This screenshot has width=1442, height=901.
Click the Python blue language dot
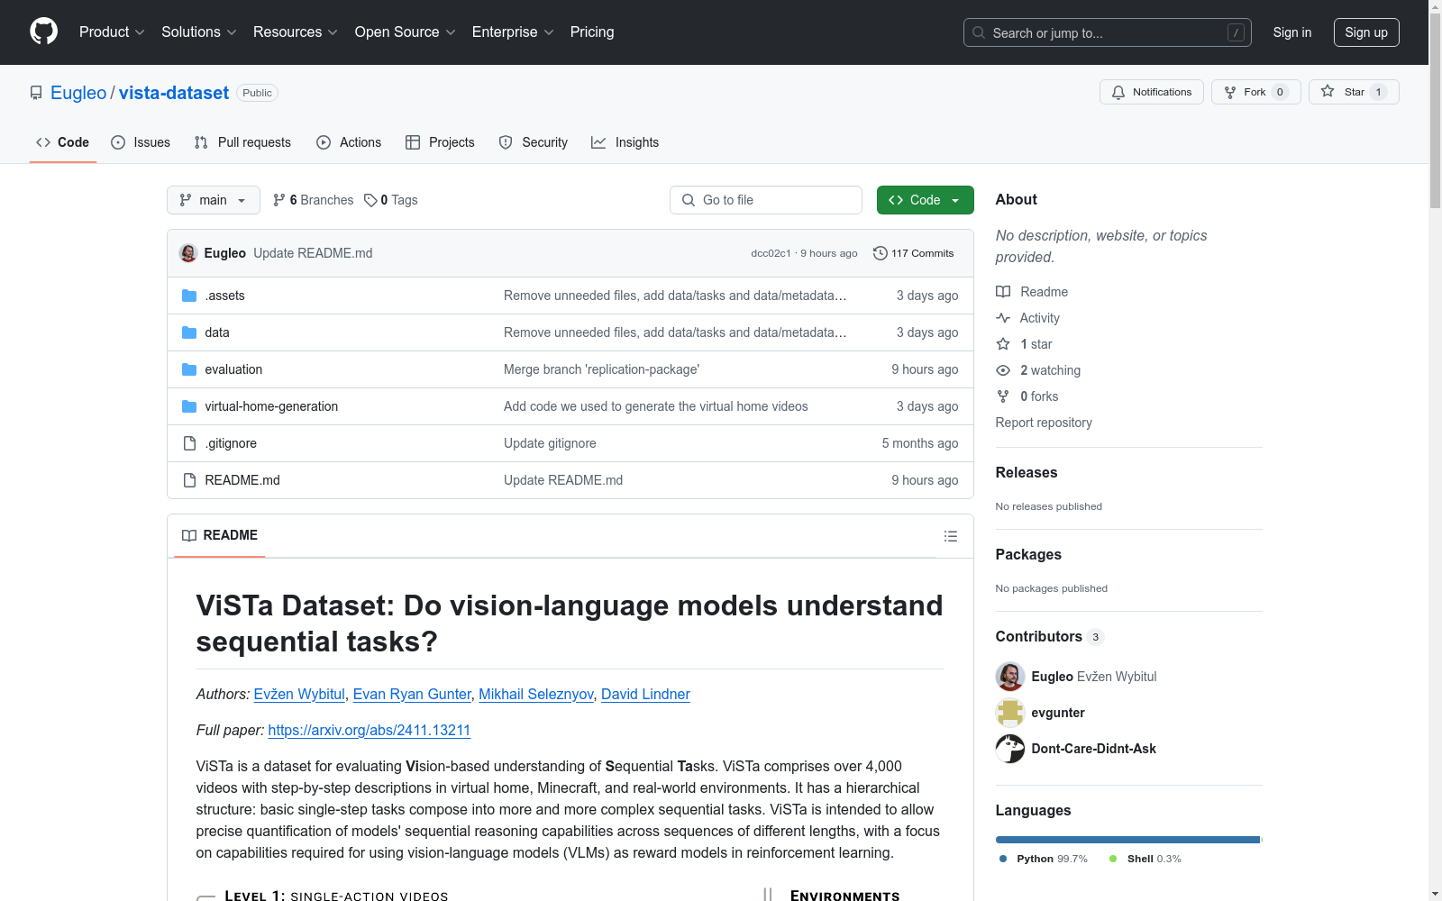coord(1003,859)
